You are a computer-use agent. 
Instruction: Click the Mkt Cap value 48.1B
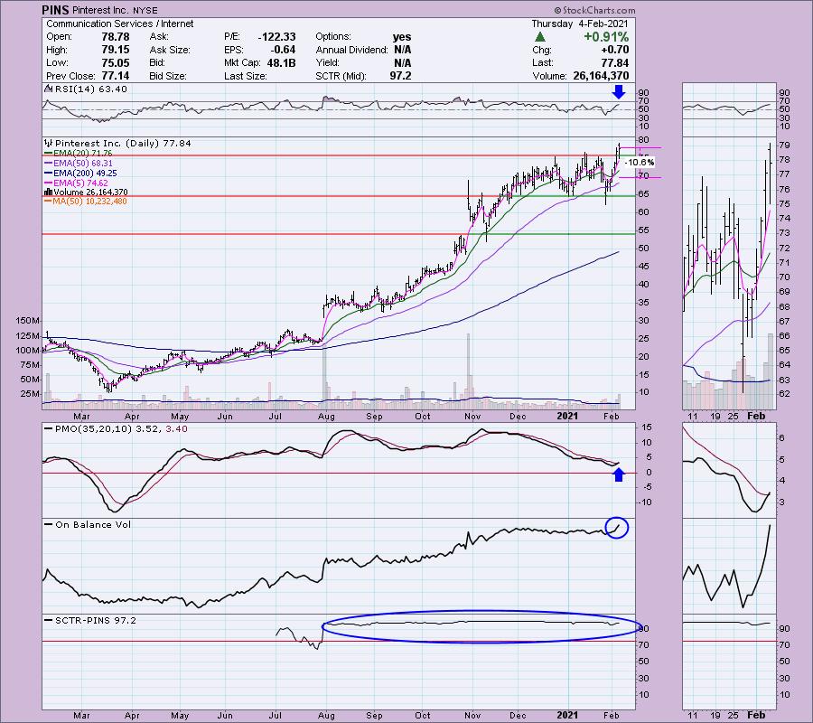(x=281, y=62)
